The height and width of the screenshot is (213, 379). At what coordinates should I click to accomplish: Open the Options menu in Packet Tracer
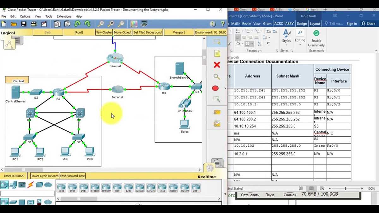[x=25, y=16]
